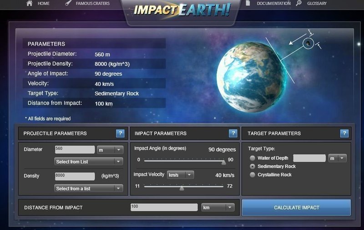Open help for Impact Parameters
The width and height of the screenshot is (364, 230).
(x=233, y=133)
